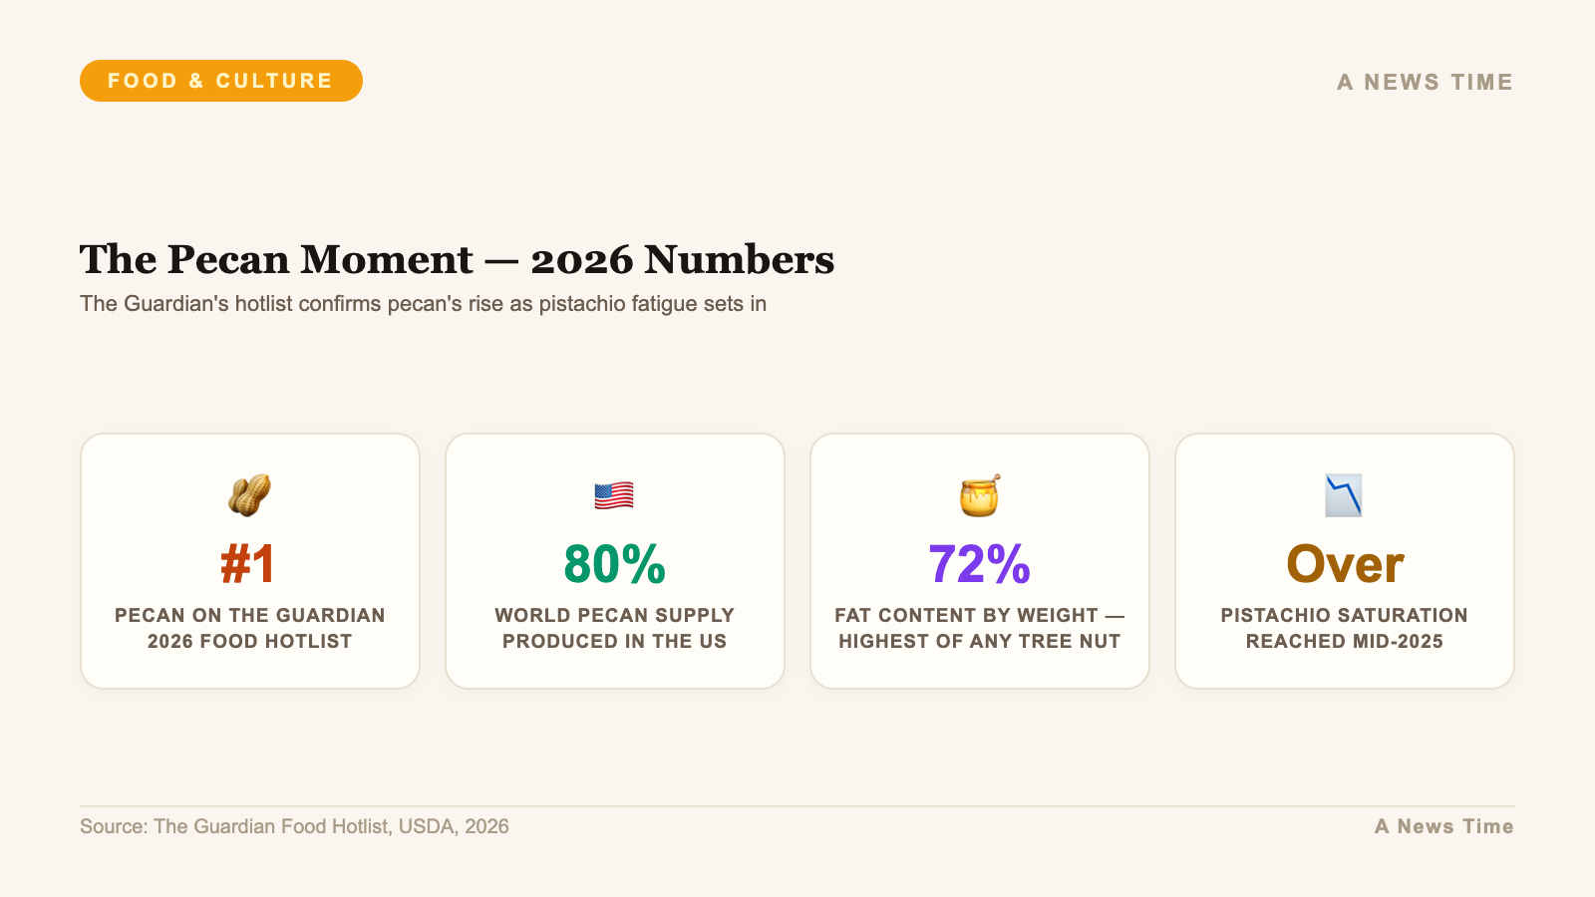Screen dimensions: 1595x897
Task: Click the downward trend chart icon
Action: click(1344, 495)
